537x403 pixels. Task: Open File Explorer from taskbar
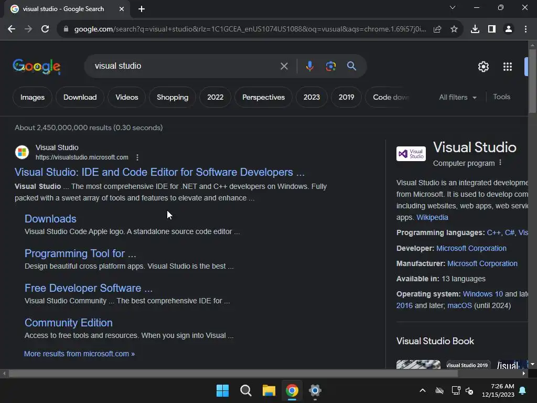point(269,390)
